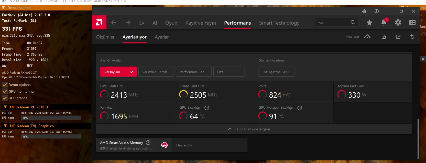
Task: Open favorites star icon
Action: point(369,23)
